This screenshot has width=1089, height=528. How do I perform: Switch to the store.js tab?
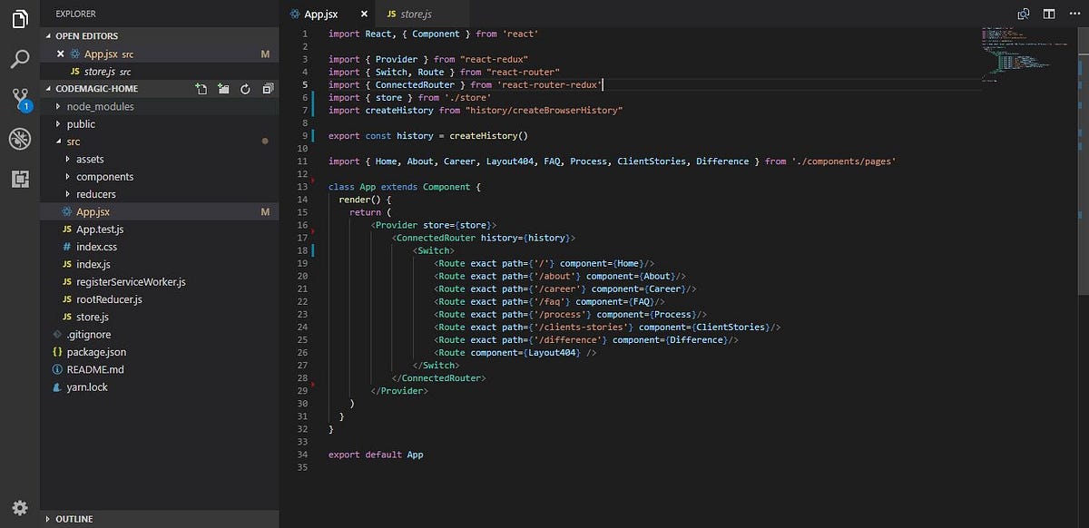click(x=414, y=14)
